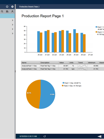
Task: Click the Production Report Page 1 heading
Action: pos(43,16)
